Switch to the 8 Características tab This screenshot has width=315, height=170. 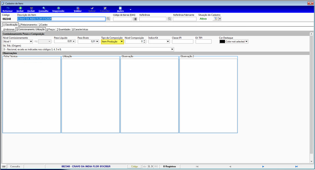pos(80,29)
